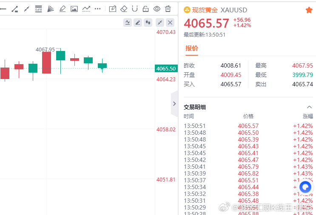The height and width of the screenshot is (215, 316).
Task: Open the indicator chart icon button
Action: click(x=128, y=23)
